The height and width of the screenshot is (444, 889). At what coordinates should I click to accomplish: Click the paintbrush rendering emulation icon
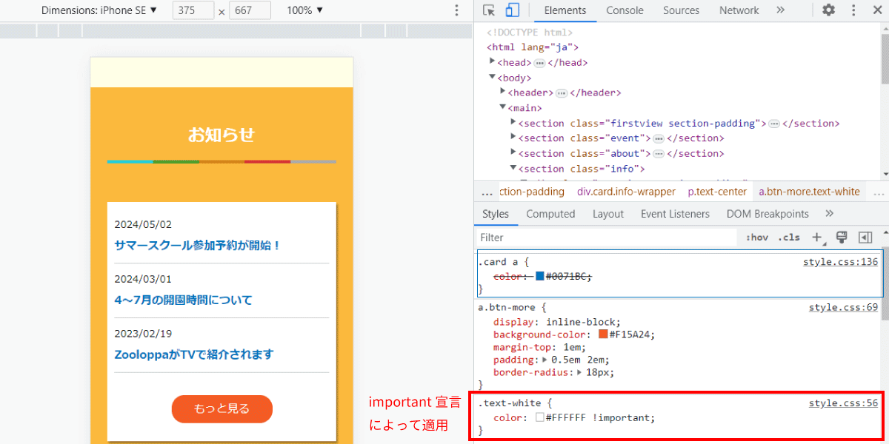pos(841,238)
